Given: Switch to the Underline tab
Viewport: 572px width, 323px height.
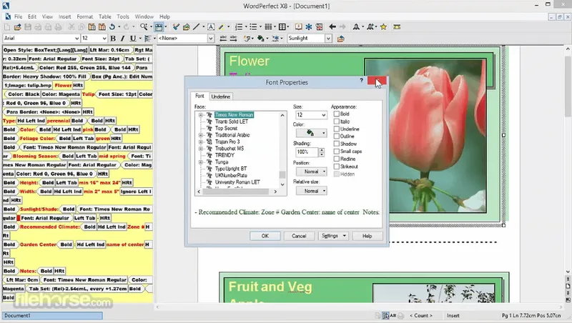Looking at the screenshot, I should [x=221, y=96].
